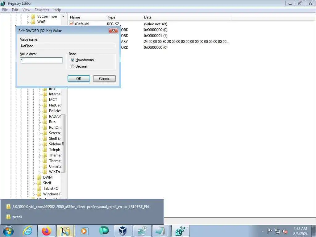
Task: Select the WAB folder icon
Action: 33,22
